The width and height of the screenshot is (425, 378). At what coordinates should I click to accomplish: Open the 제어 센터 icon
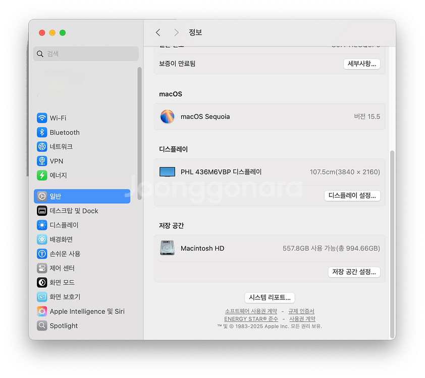point(42,268)
